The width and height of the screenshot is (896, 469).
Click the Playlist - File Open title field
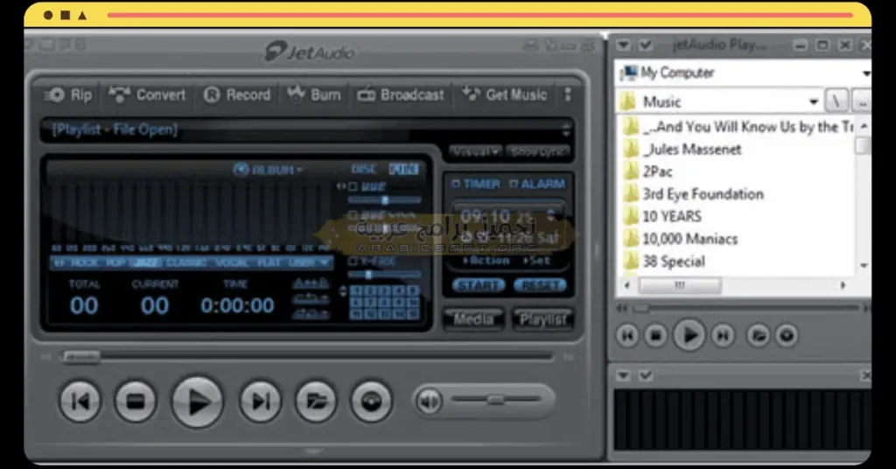[x=305, y=130]
